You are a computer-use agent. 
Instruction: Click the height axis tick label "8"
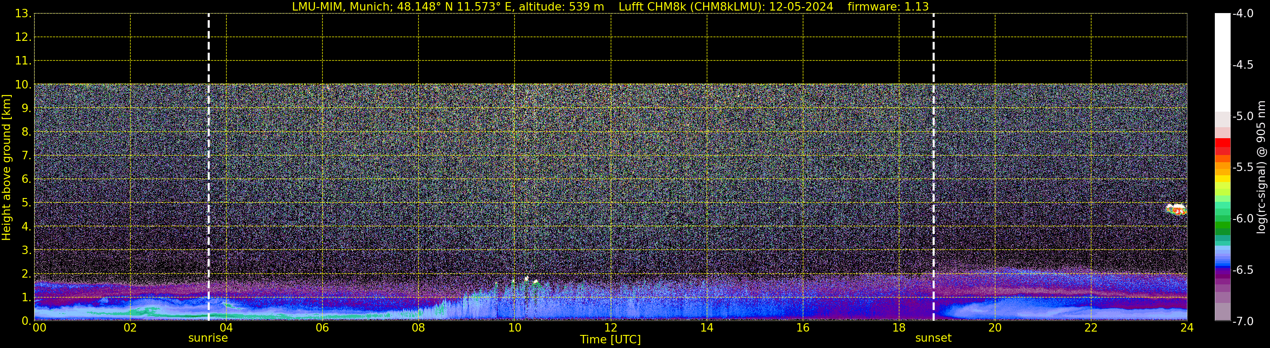26,131
